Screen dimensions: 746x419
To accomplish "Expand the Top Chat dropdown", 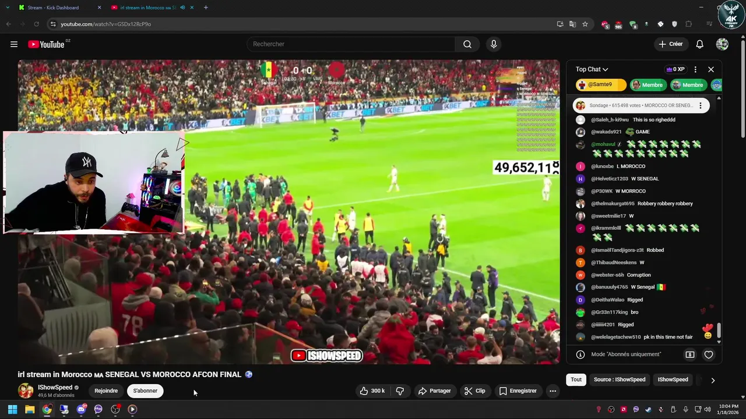I will [592, 69].
